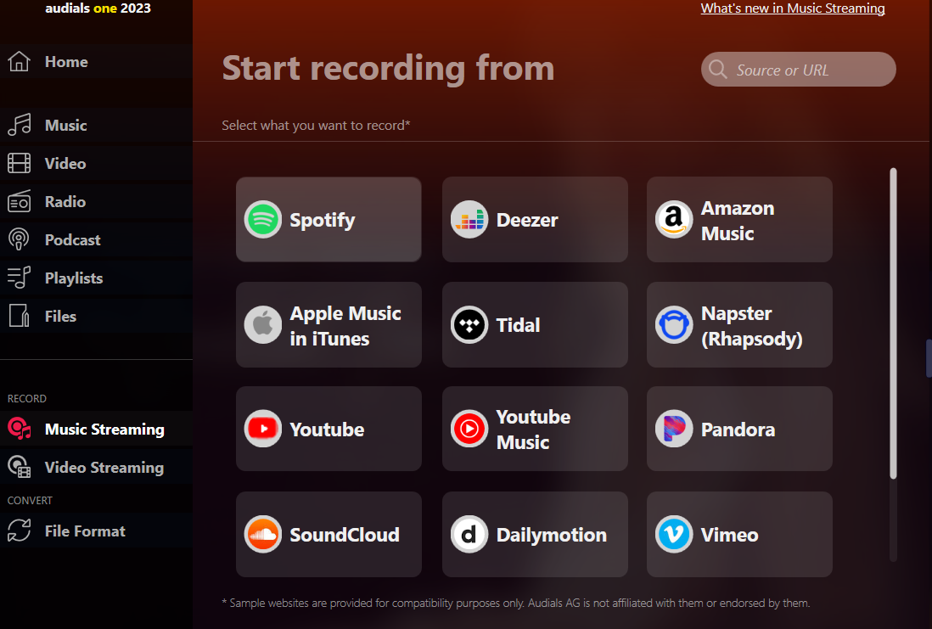The image size is (932, 629).
Task: Open the Podcast section label
Action: pyautogui.click(x=72, y=239)
